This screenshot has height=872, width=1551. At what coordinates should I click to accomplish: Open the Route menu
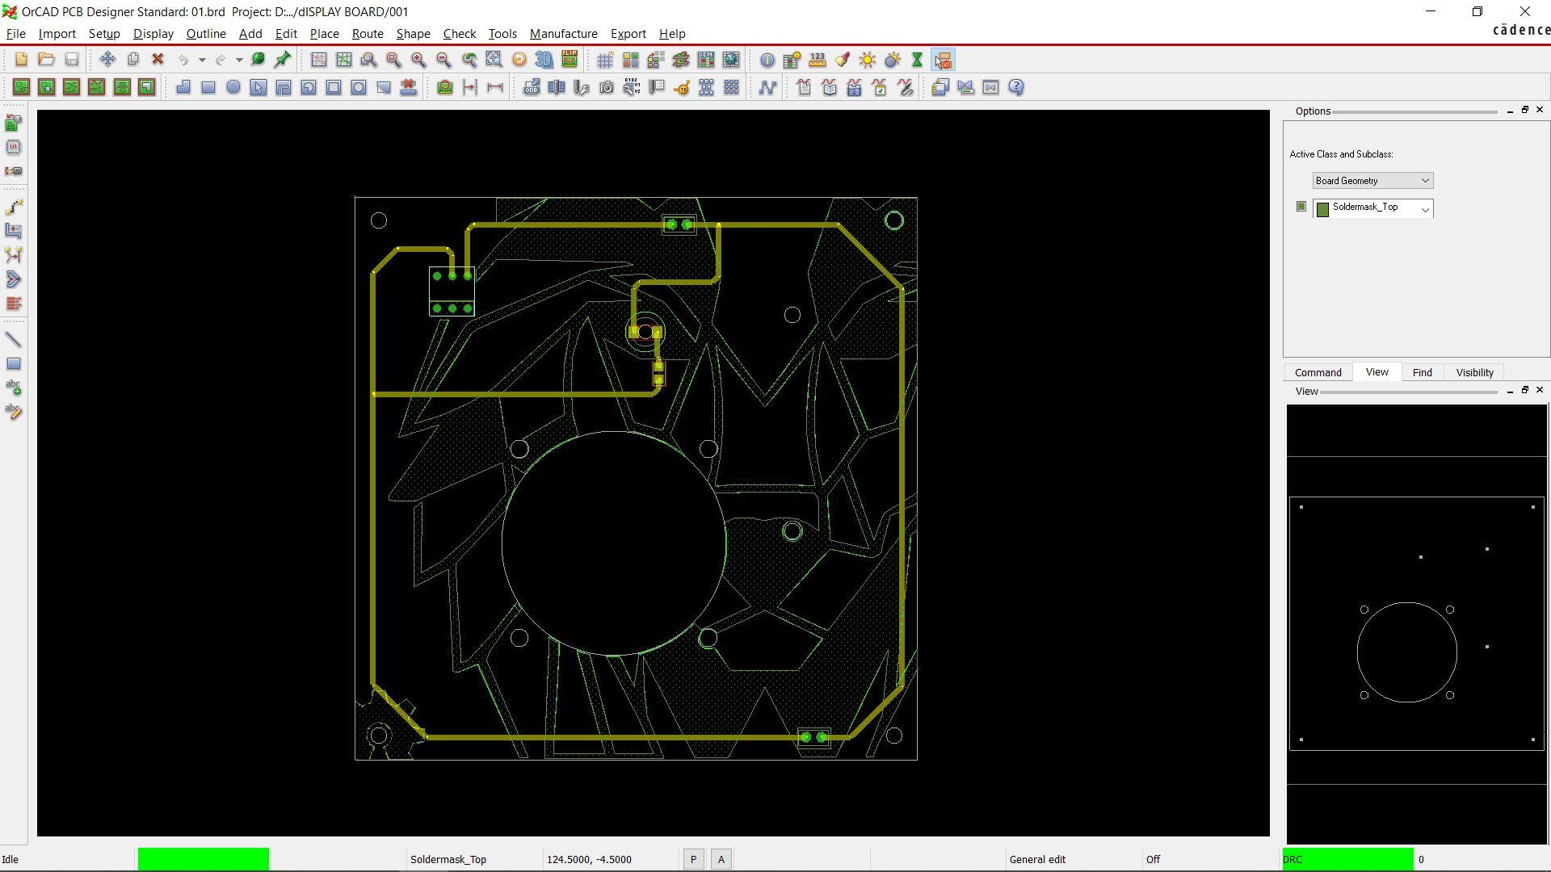click(368, 34)
